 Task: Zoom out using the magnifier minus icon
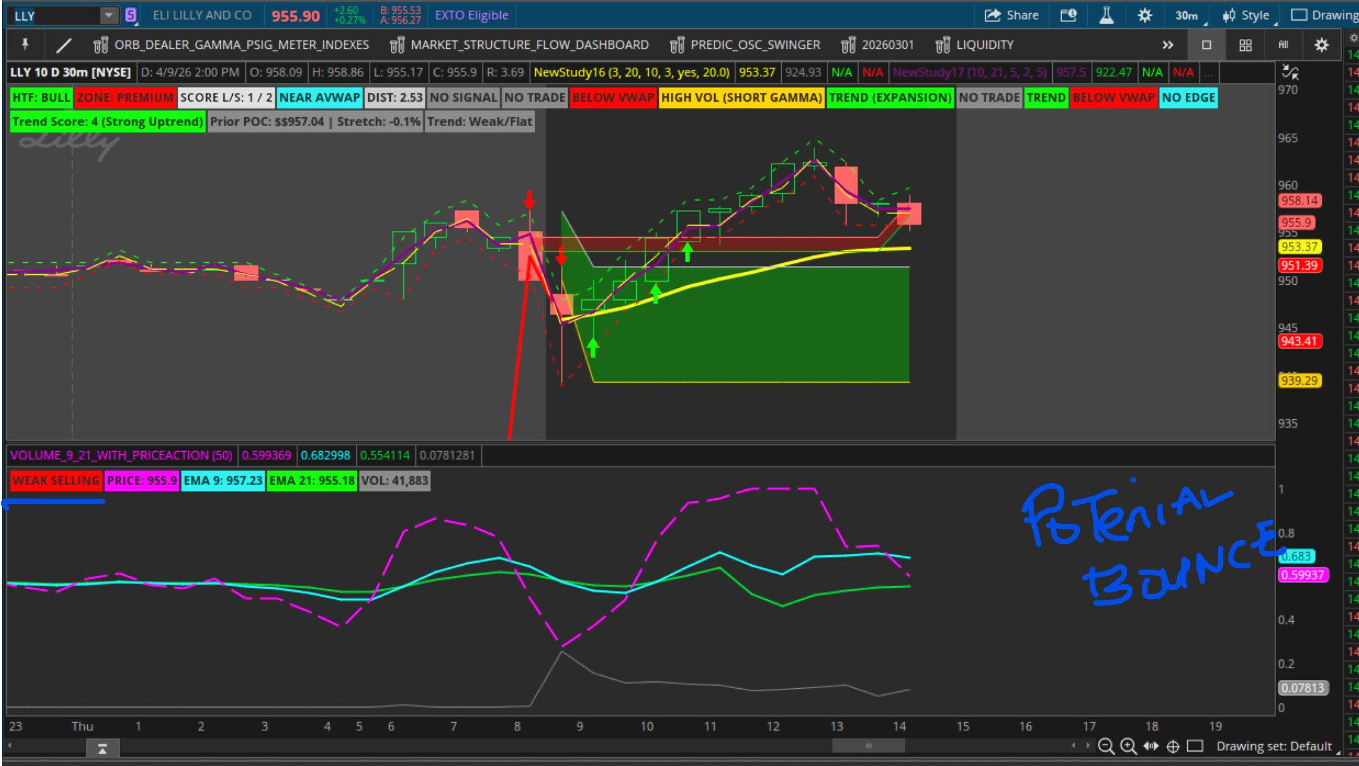point(1106,746)
